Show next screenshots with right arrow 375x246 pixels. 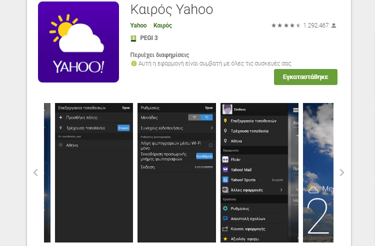[342, 172]
